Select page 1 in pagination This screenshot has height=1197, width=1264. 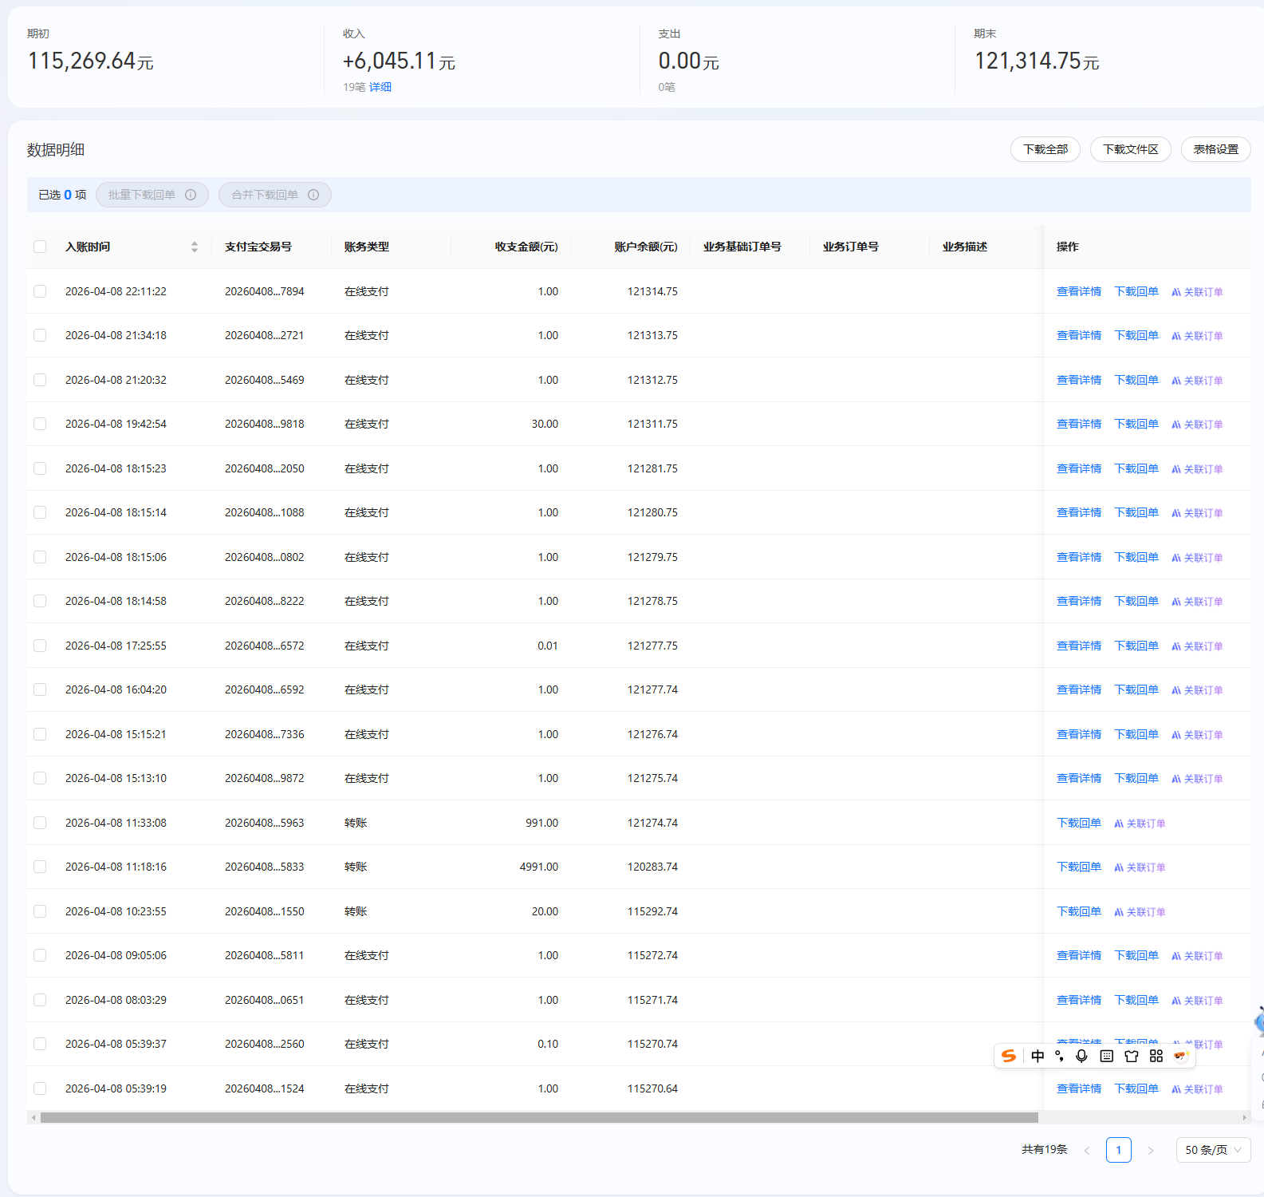click(x=1118, y=1150)
